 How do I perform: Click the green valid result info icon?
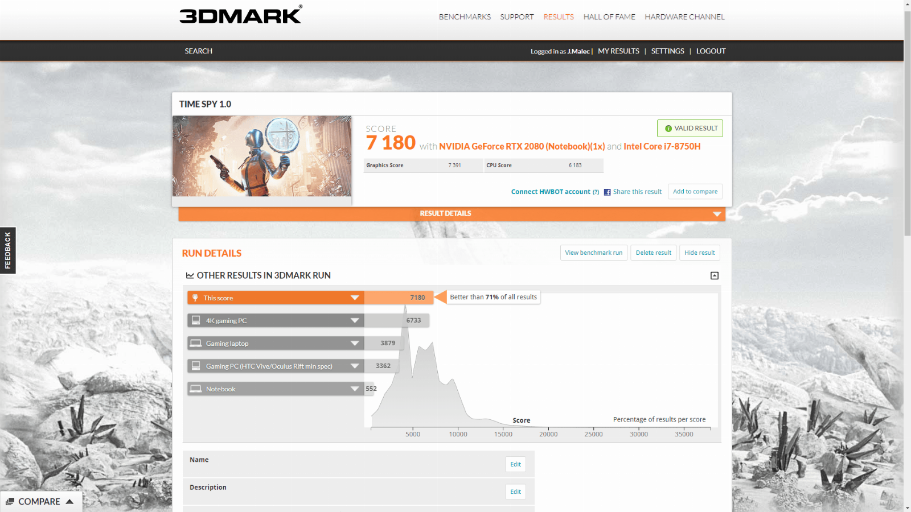[x=668, y=129]
